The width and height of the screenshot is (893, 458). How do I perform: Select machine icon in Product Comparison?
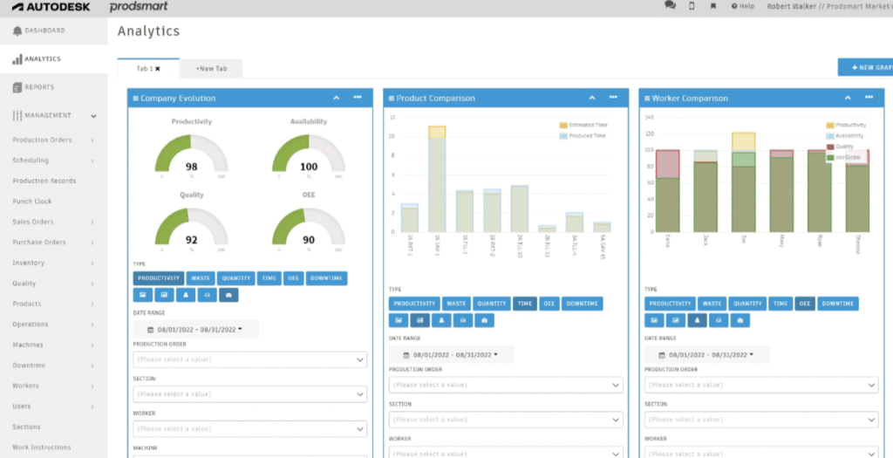(x=462, y=320)
